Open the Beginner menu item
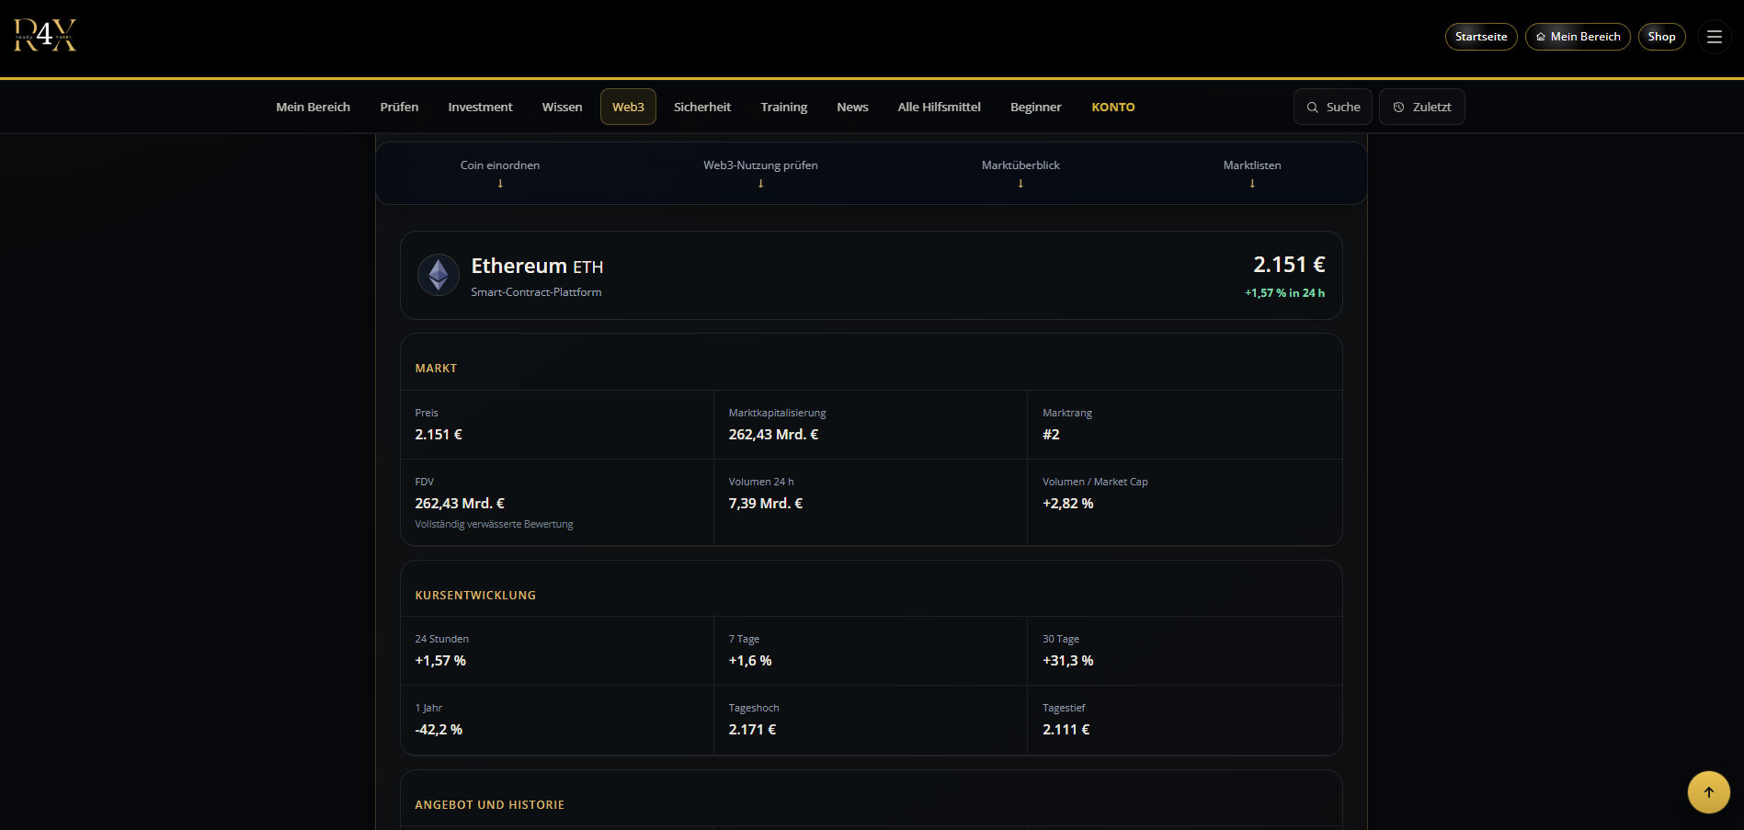The image size is (1744, 830). (1035, 107)
